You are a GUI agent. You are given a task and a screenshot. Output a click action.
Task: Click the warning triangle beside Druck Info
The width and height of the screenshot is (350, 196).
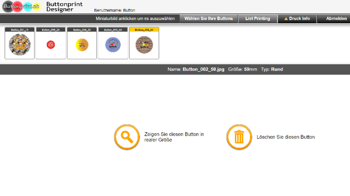click(x=286, y=19)
